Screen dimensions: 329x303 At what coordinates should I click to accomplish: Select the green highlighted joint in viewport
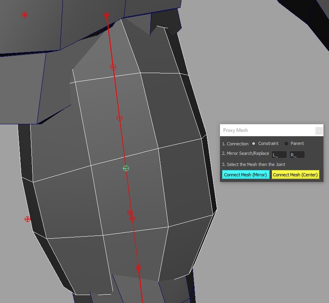126,168
